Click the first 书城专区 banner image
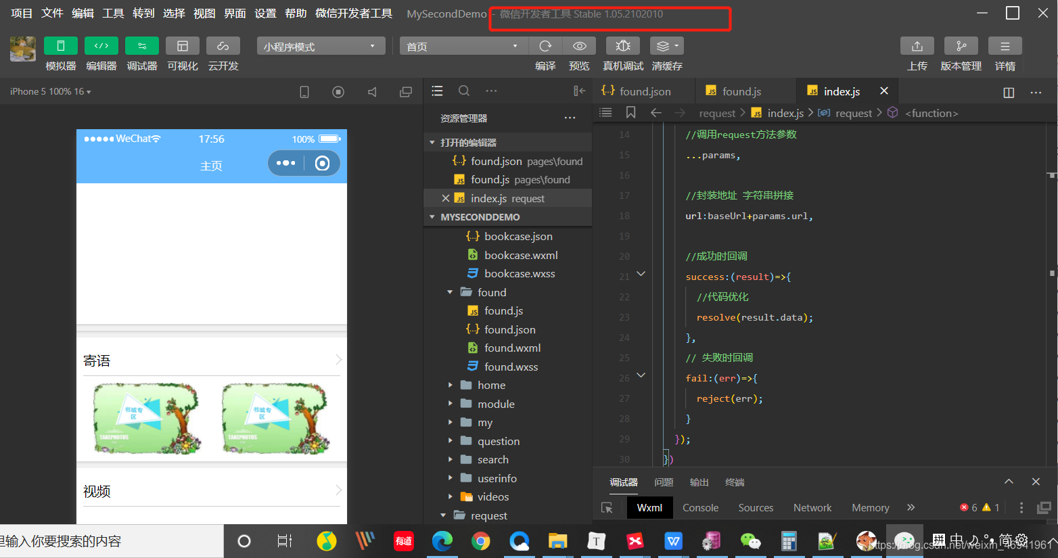 (x=147, y=418)
